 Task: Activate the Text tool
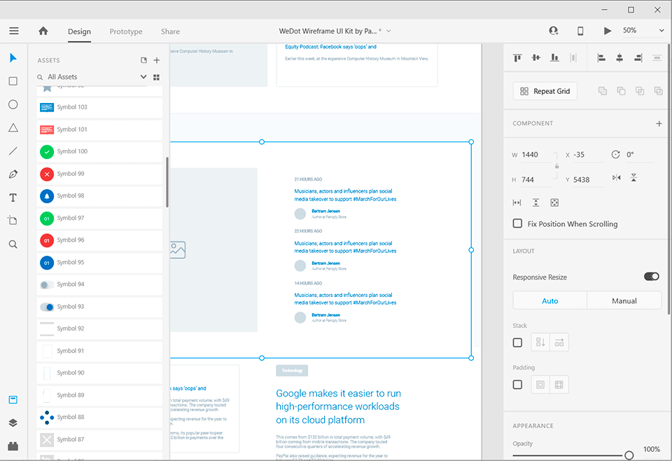(x=13, y=197)
